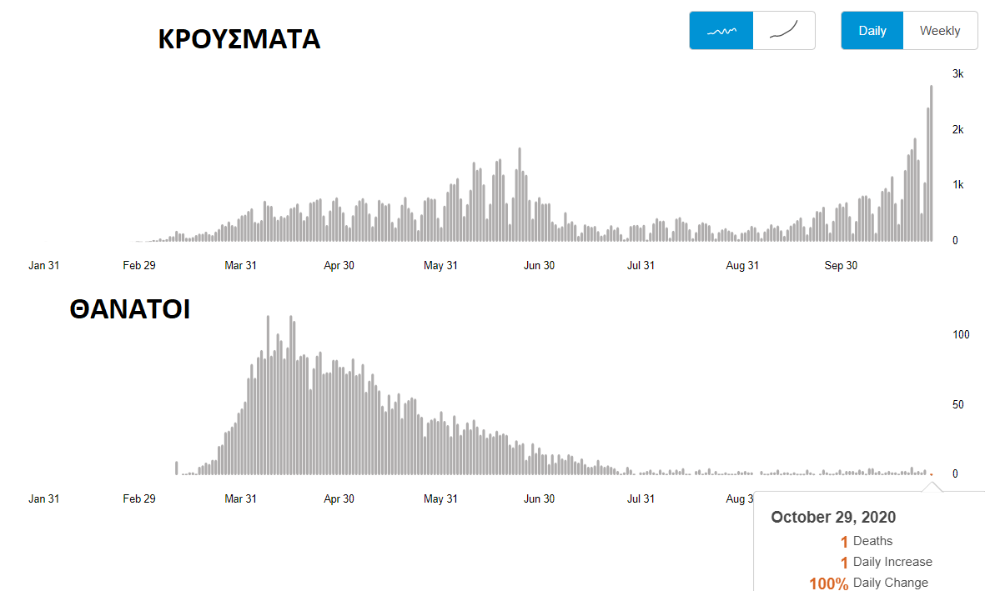This screenshot has height=591, width=985.
Task: Click the 100 label on deaths y-axis
Action: [x=961, y=335]
